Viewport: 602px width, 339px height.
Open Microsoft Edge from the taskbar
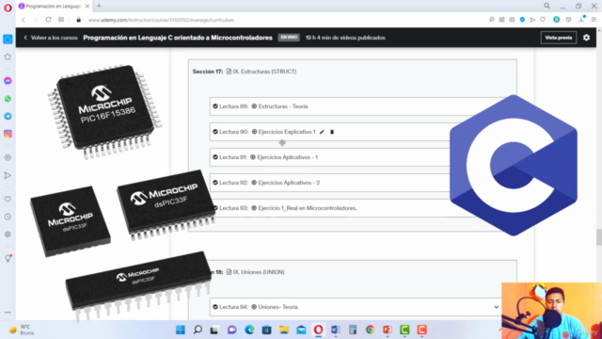click(249, 330)
